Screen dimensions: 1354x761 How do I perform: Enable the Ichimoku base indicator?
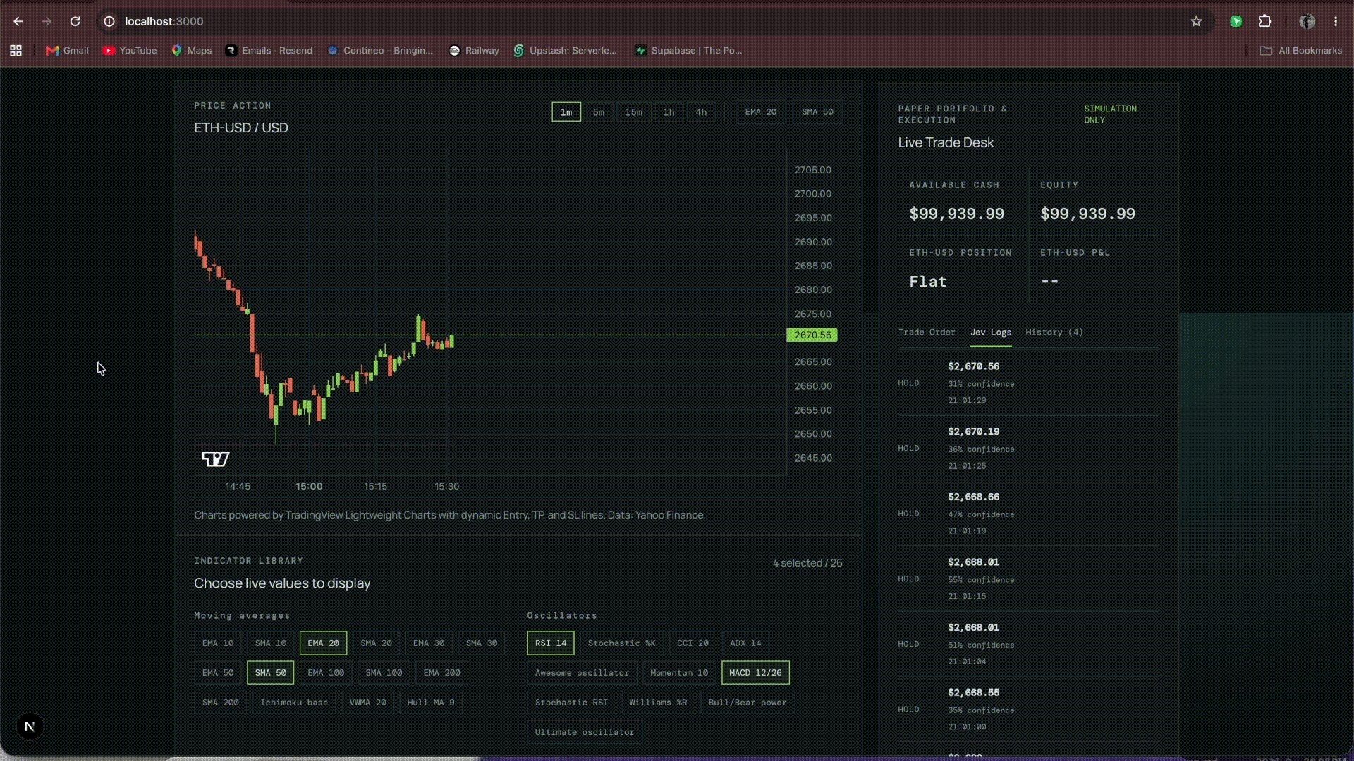[x=294, y=703]
